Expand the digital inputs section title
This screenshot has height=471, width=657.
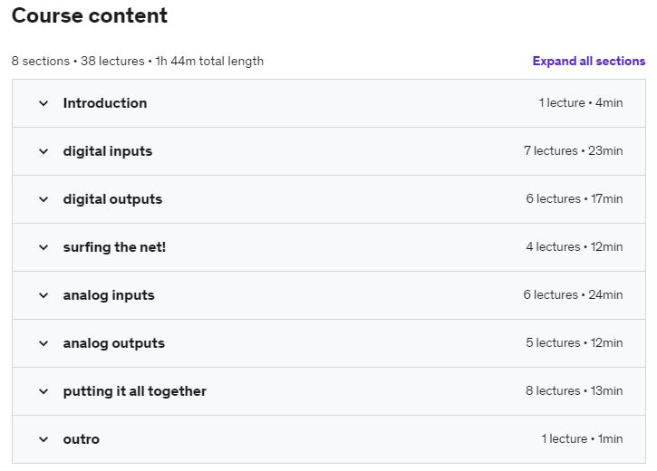(x=108, y=151)
